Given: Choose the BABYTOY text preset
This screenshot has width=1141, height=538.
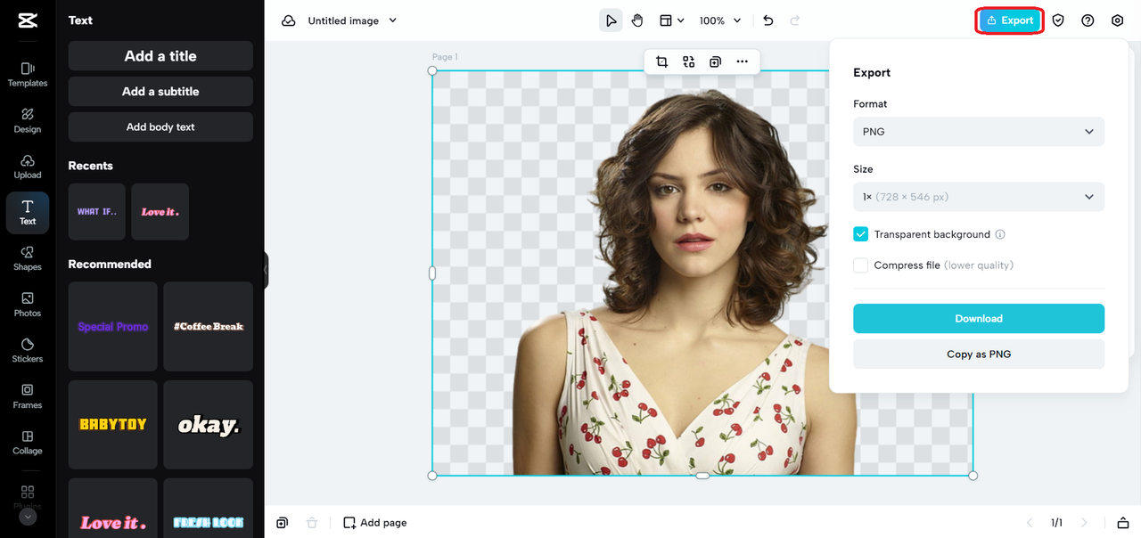Looking at the screenshot, I should tap(113, 425).
